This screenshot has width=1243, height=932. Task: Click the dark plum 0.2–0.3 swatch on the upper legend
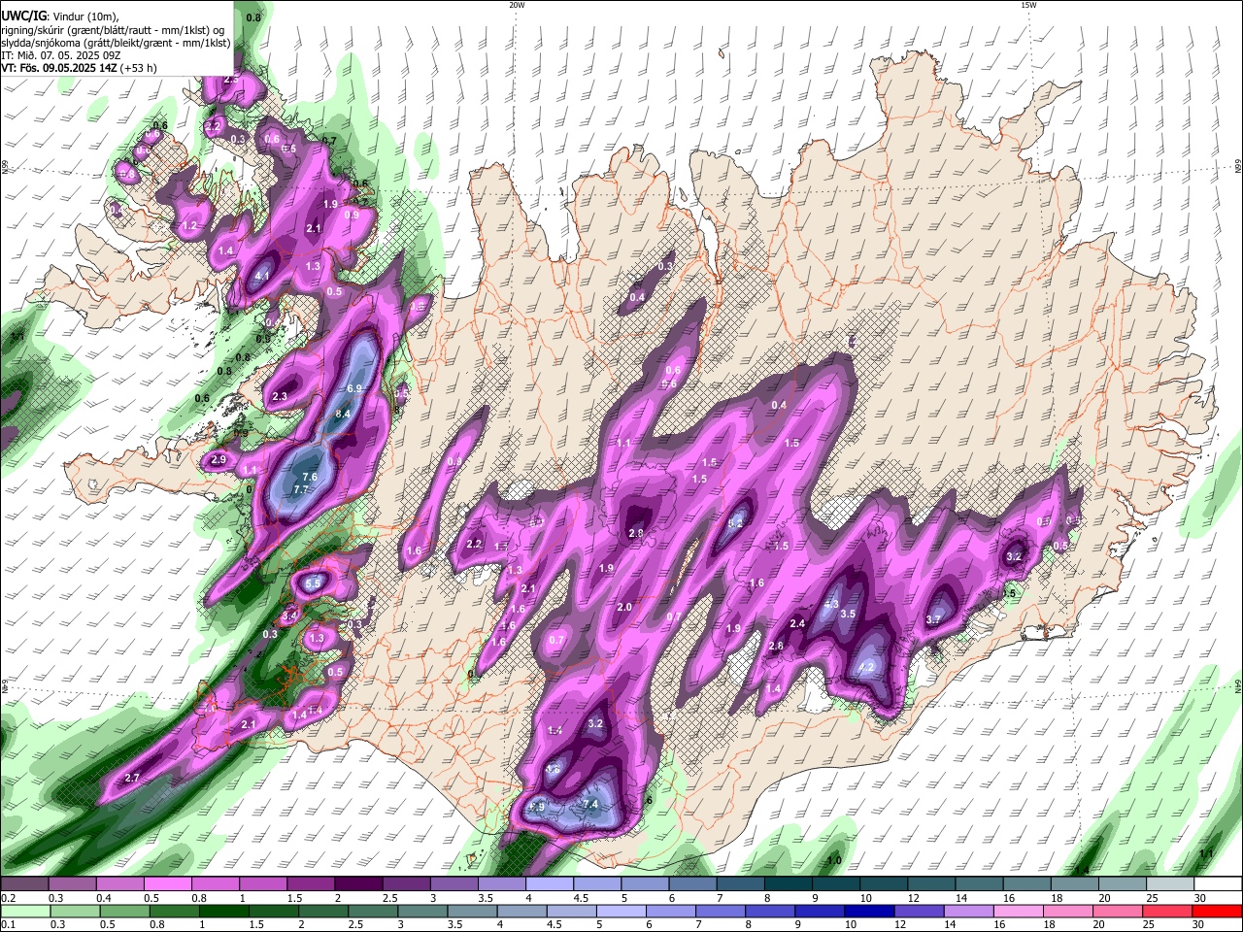click(x=24, y=884)
